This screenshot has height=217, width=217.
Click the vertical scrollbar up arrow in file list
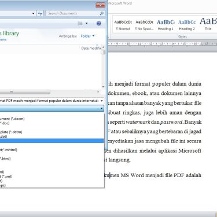[x=104, y=47]
